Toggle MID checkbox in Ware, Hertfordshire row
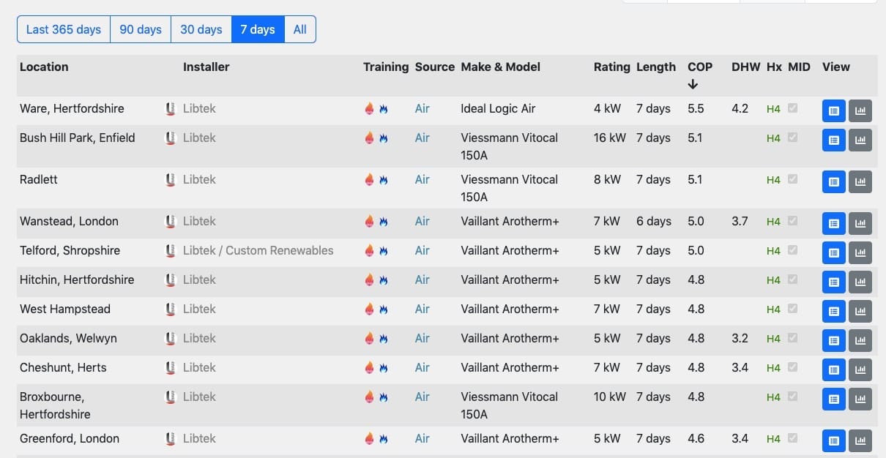Screen dimensions: 886x458 coord(792,108)
